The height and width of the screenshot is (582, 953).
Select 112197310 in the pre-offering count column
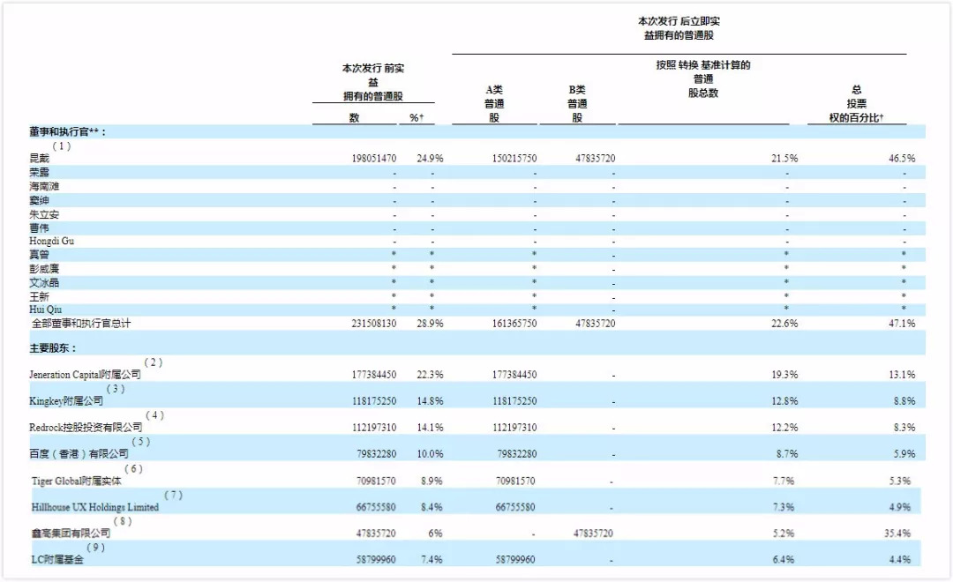pyautogui.click(x=374, y=428)
